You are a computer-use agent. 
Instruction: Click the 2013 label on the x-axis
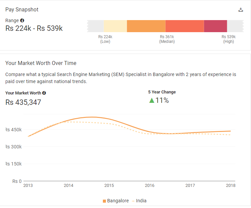28,186
